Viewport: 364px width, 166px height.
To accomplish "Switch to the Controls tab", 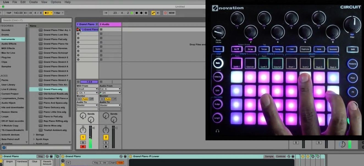I will [280, 156].
